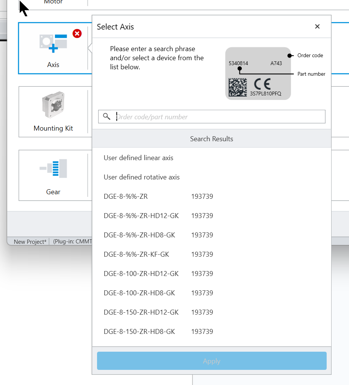The image size is (349, 385).
Task: Select the Gear component icon
Action: (x=53, y=168)
